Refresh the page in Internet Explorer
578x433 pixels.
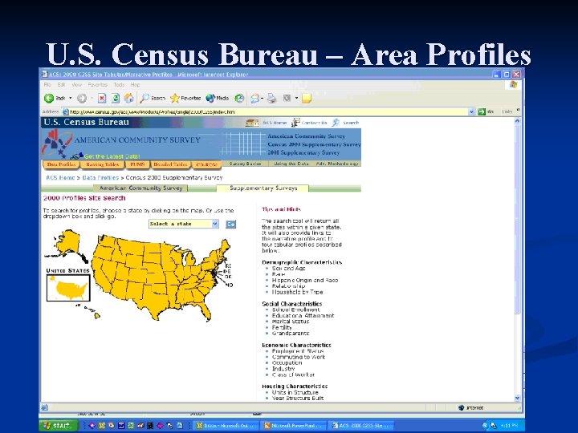tap(116, 98)
